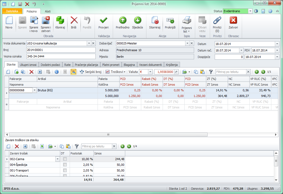Open Vezani dokumenti tab
This screenshot has width=283, height=194.
tap(150, 65)
